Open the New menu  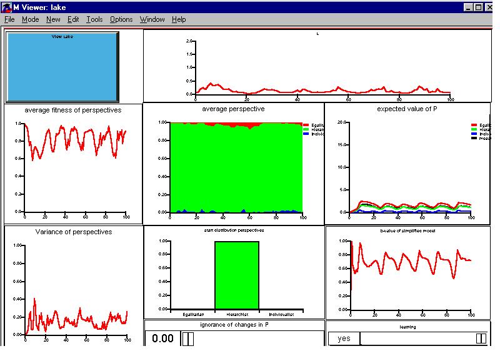(x=53, y=19)
